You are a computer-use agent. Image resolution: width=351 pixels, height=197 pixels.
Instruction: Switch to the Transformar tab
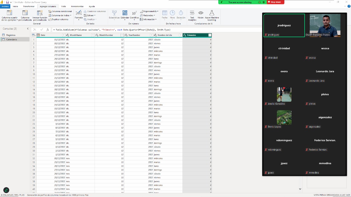click(x=29, y=6)
